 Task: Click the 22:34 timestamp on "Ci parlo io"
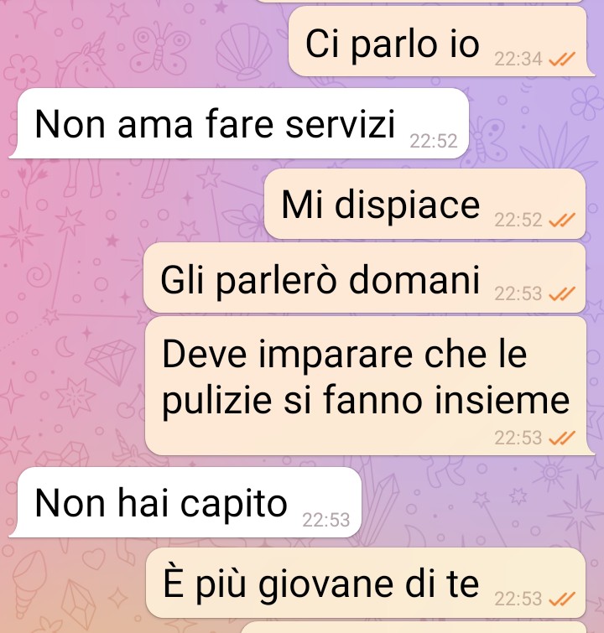click(518, 60)
